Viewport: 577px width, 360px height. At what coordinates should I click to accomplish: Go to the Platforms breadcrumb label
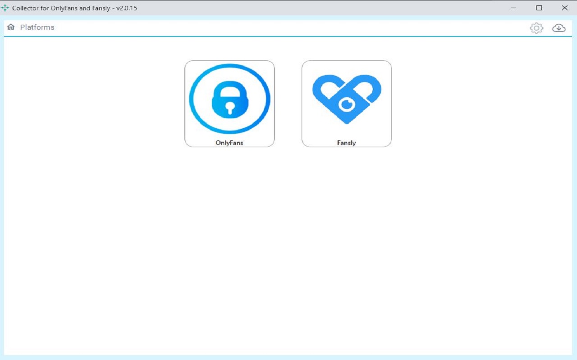(37, 27)
